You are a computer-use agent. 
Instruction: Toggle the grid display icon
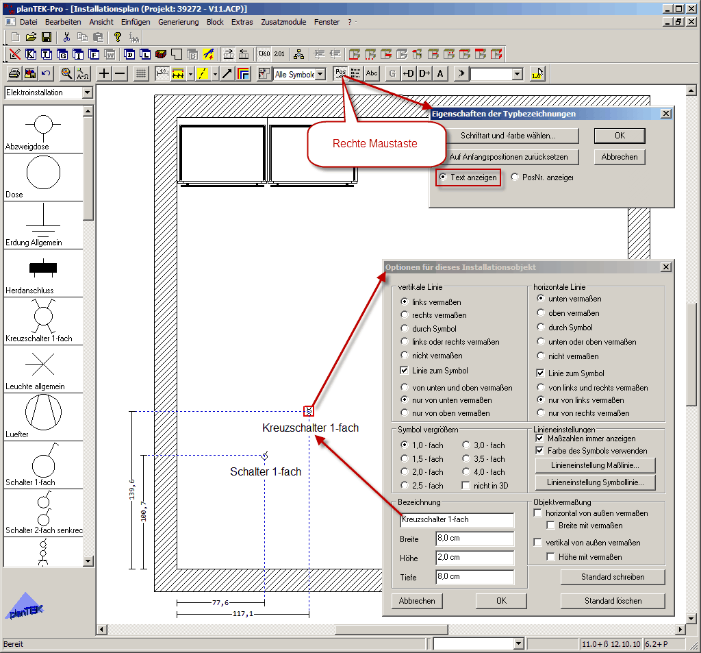[140, 73]
